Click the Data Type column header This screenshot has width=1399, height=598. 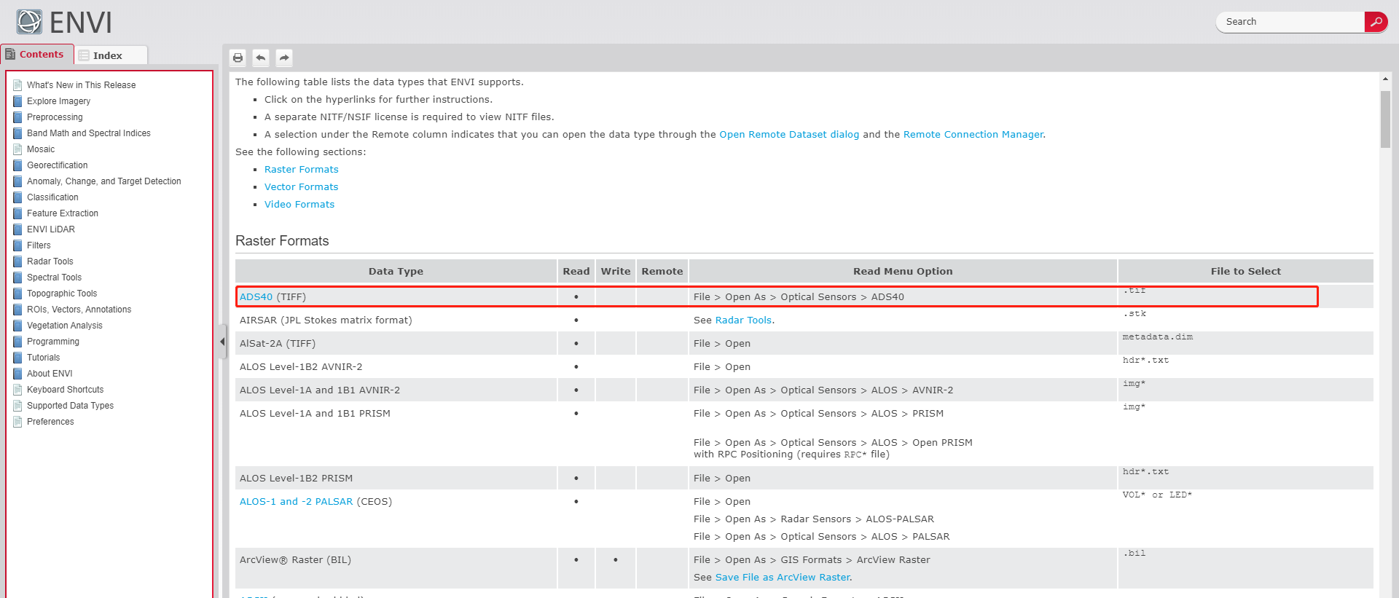click(396, 271)
